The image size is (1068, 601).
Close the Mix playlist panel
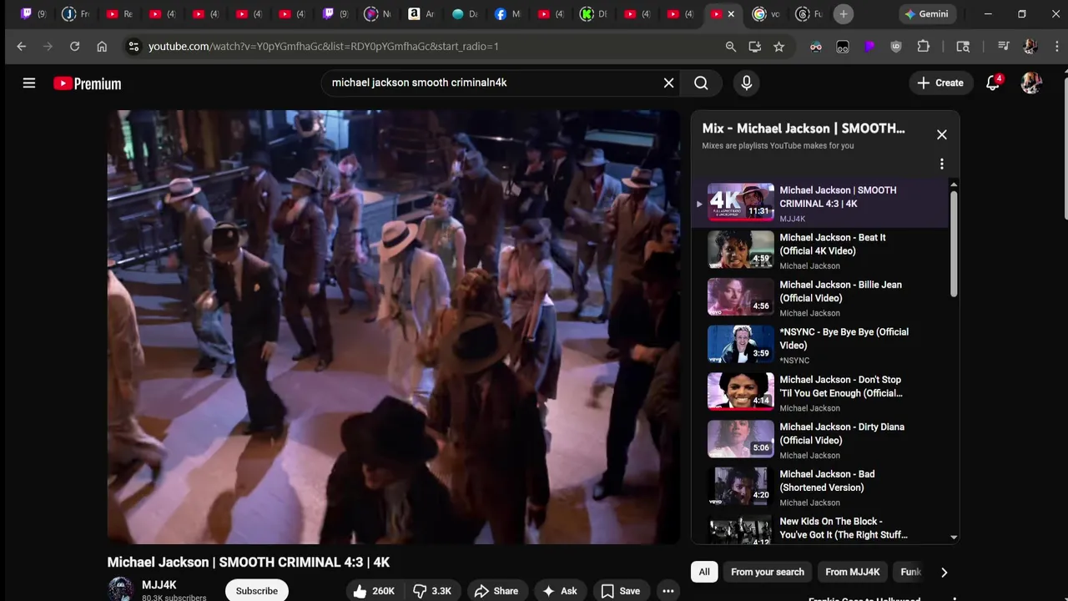click(941, 134)
